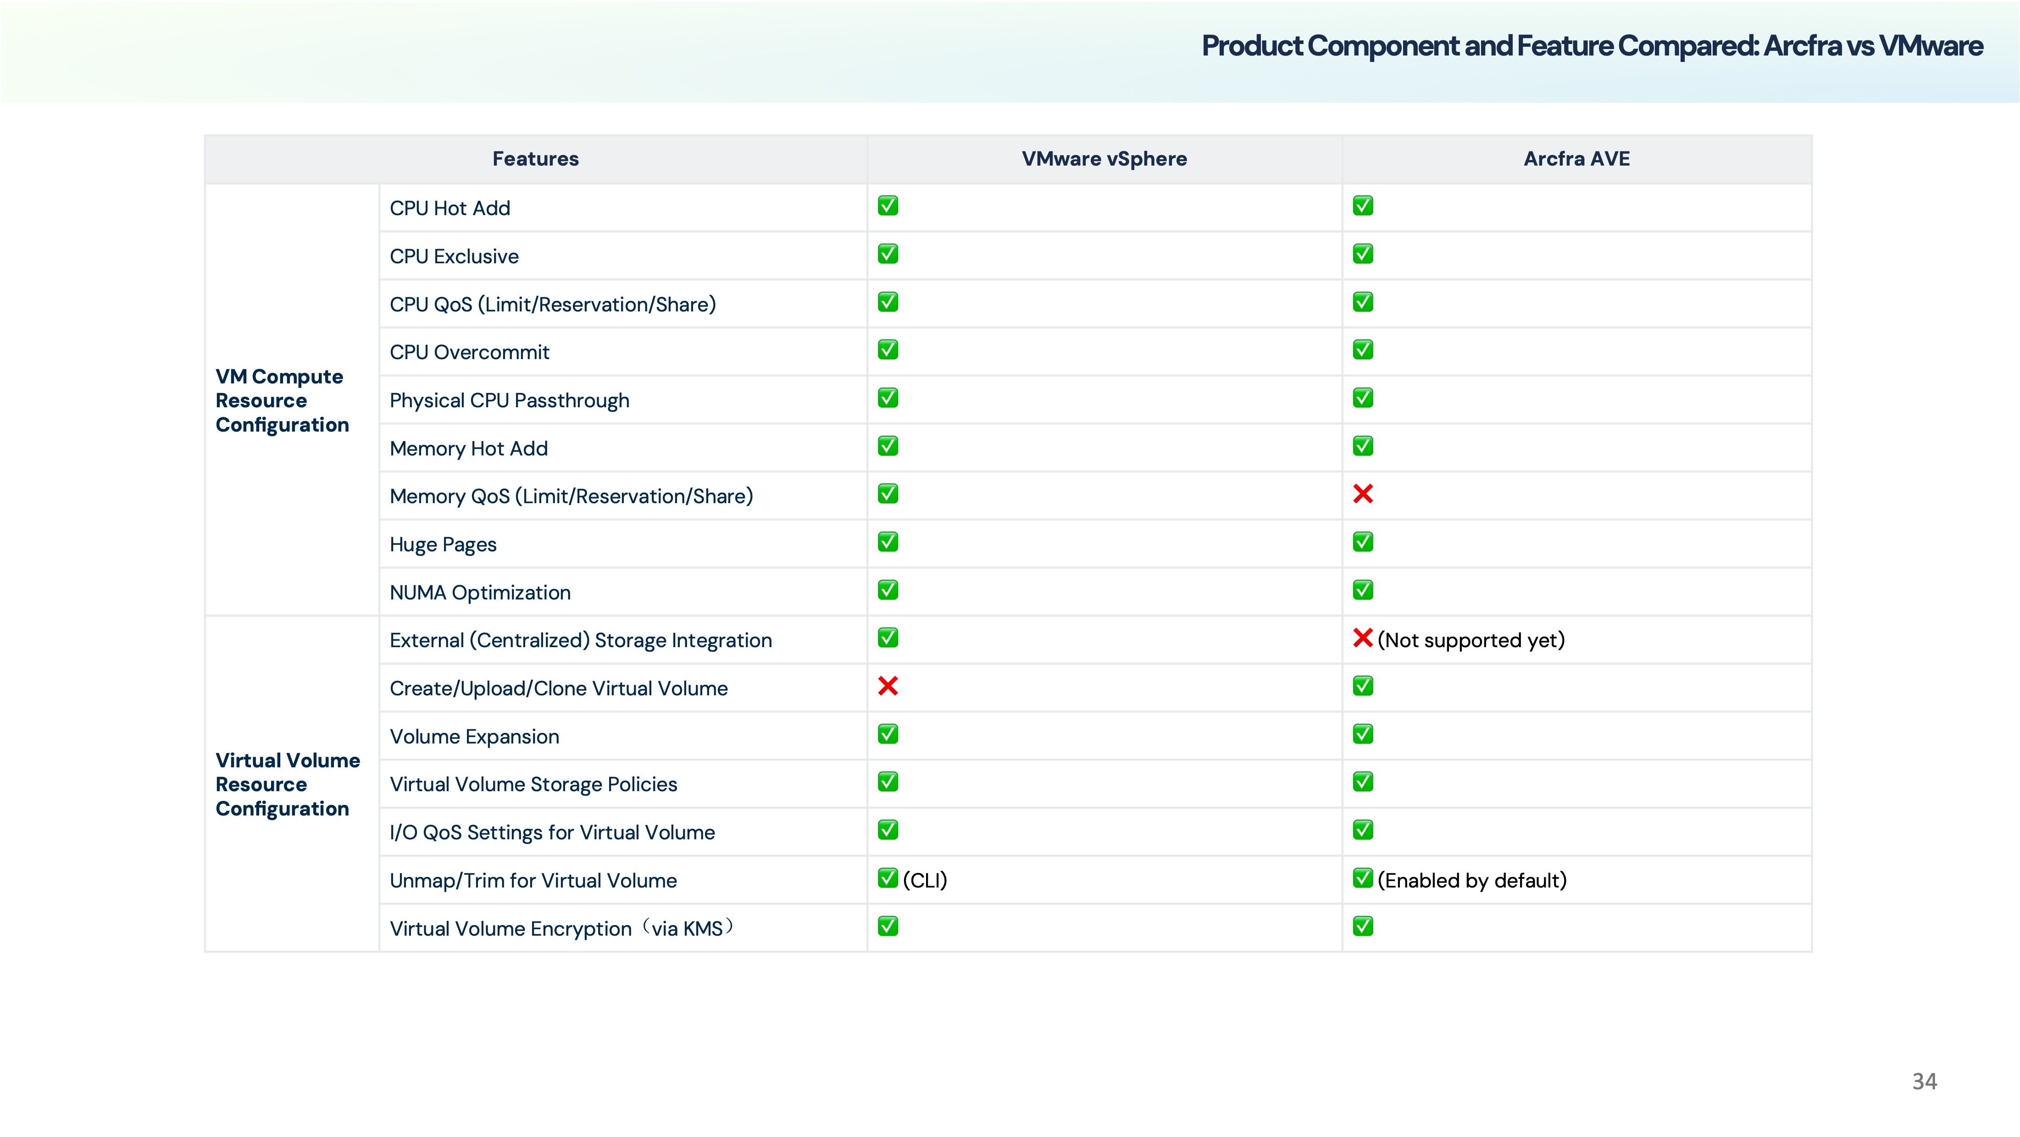This screenshot has height=1137, width=2020.
Task: Click the CPU Hot Add feature cell
Action: (622, 208)
